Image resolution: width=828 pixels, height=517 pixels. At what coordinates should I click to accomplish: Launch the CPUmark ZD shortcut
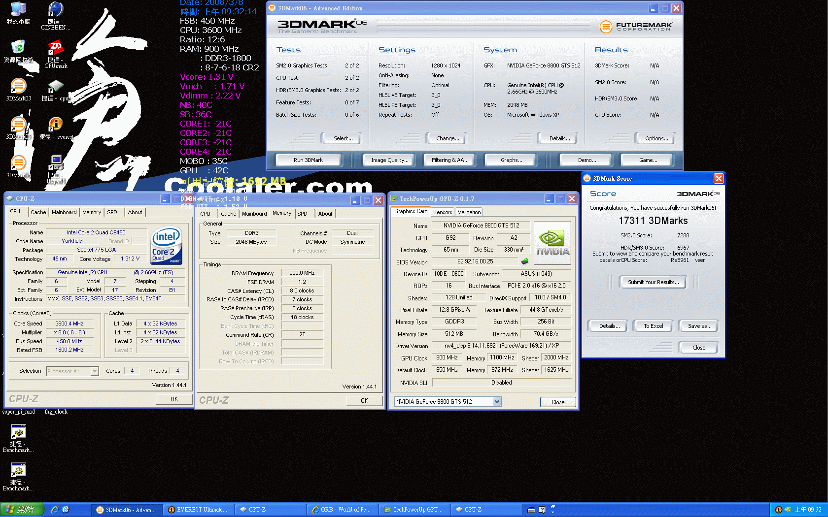click(55, 54)
